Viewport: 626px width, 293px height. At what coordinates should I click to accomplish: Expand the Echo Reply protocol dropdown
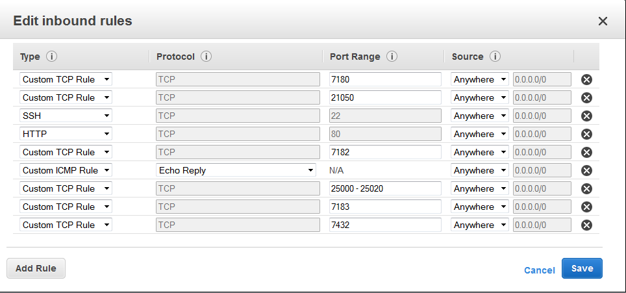[236, 170]
